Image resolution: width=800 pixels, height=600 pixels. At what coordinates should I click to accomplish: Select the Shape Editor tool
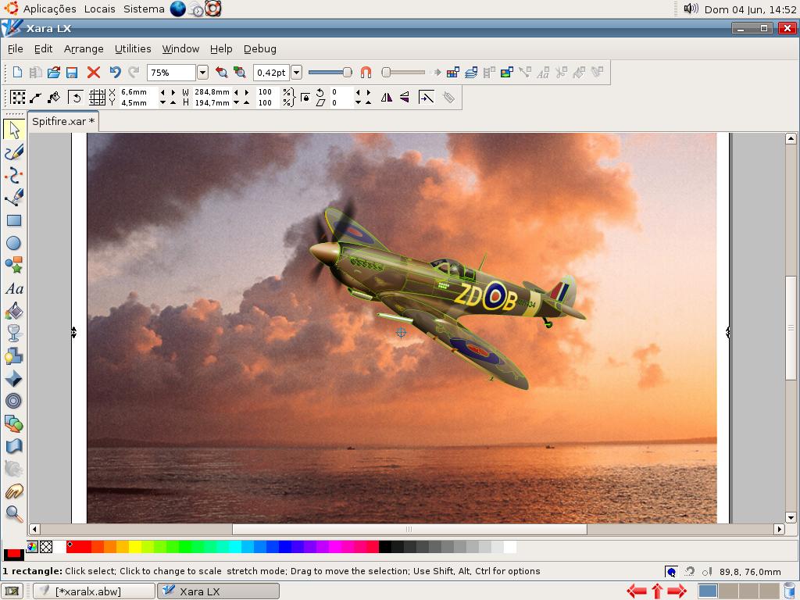(14, 175)
